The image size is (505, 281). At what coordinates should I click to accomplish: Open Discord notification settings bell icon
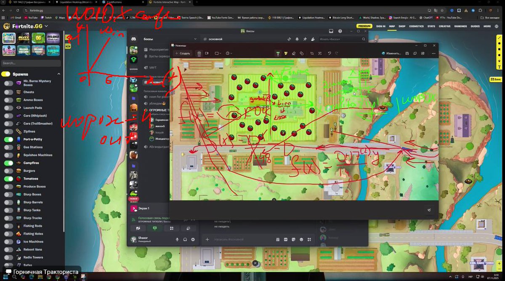(297, 39)
